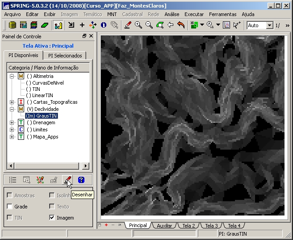This screenshot has height=240, width=293.
Task: Collapse the Altimetria category node
Action: (x=12, y=76)
